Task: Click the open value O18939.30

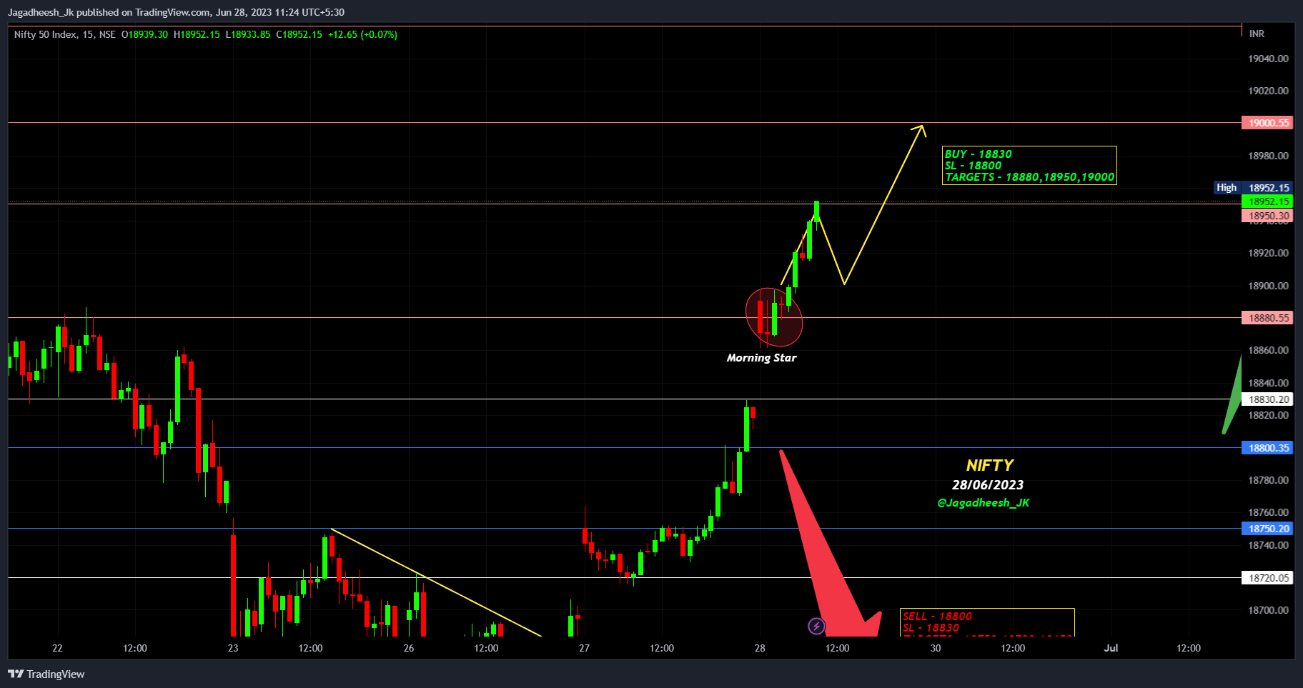Action: point(144,34)
